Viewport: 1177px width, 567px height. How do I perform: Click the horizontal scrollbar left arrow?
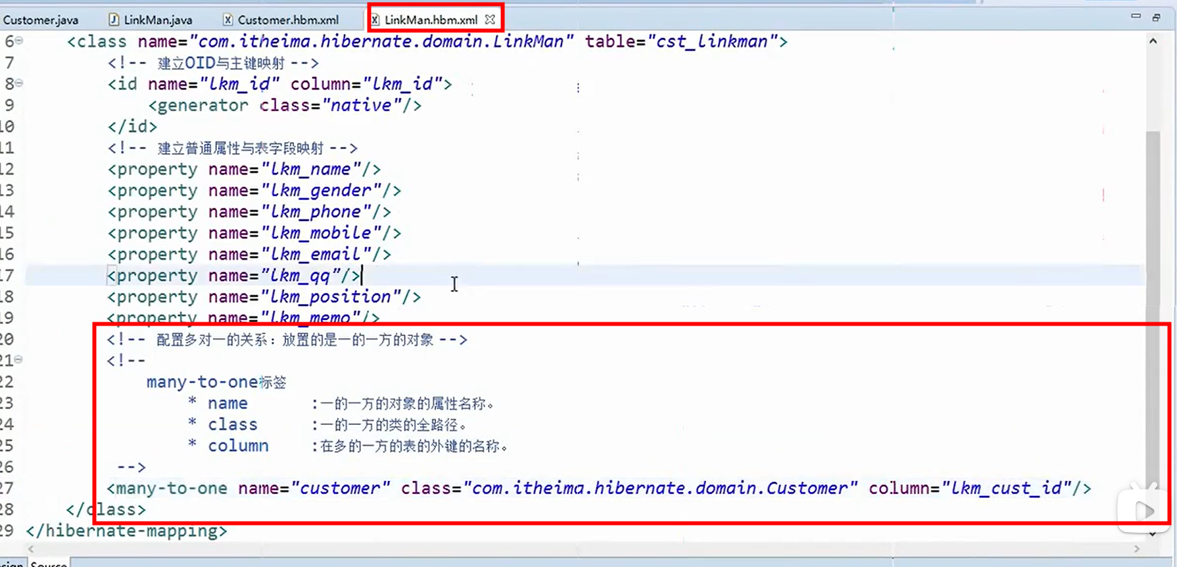pyautogui.click(x=30, y=549)
